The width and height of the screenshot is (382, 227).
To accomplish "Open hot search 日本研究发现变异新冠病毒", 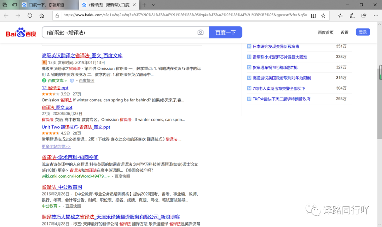I will click(x=276, y=46).
